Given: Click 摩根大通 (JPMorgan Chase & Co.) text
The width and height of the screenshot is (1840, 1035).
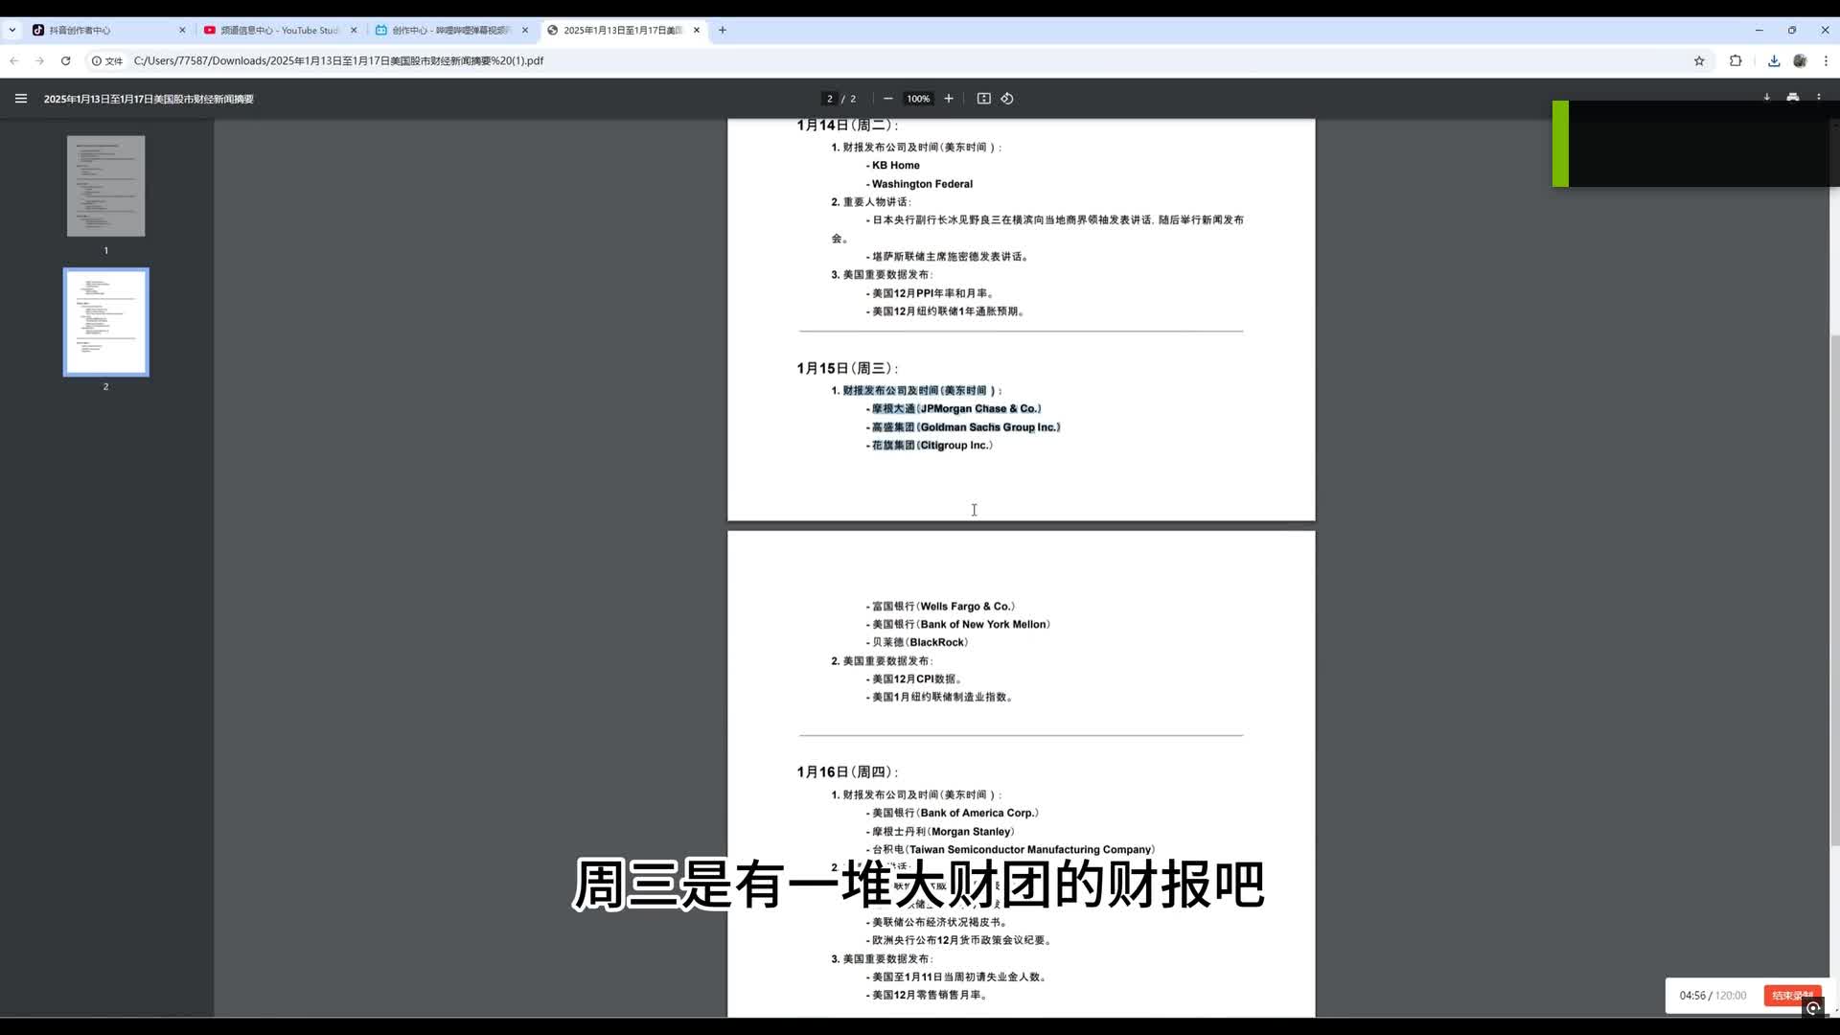Looking at the screenshot, I should (x=954, y=409).
